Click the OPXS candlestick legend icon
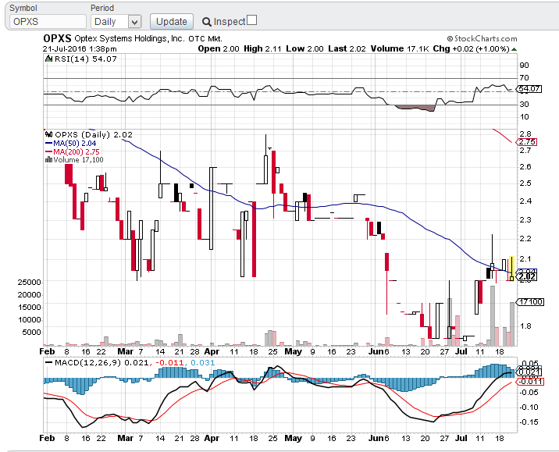This screenshot has height=452, width=559. point(49,135)
